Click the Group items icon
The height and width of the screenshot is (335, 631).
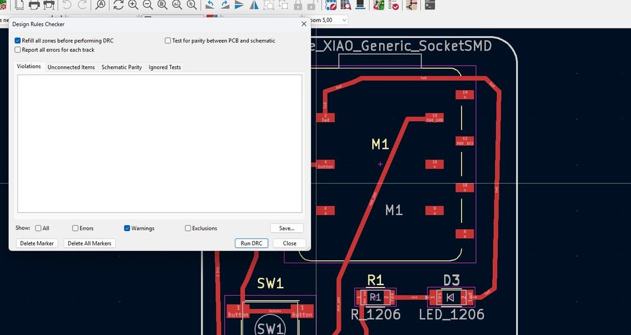pyautogui.click(x=269, y=5)
